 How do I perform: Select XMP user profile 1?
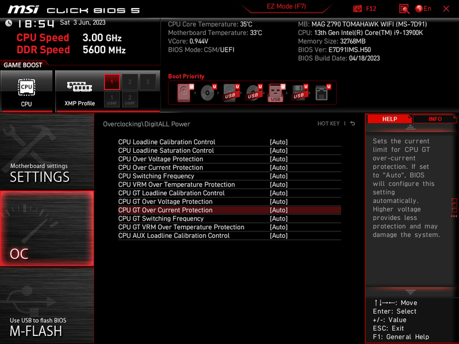(112, 99)
